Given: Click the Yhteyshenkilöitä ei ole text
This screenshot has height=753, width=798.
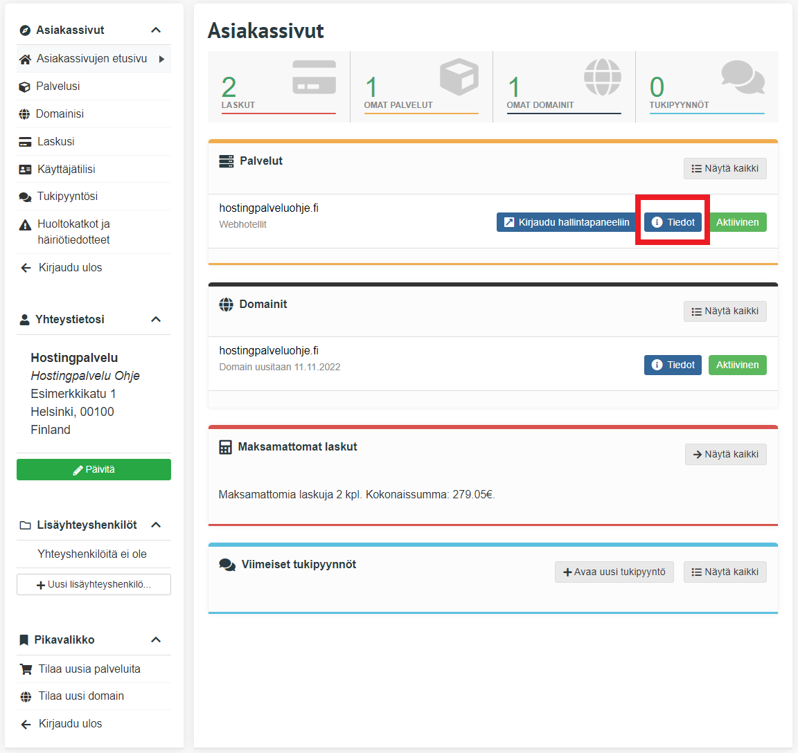Looking at the screenshot, I should click(92, 554).
